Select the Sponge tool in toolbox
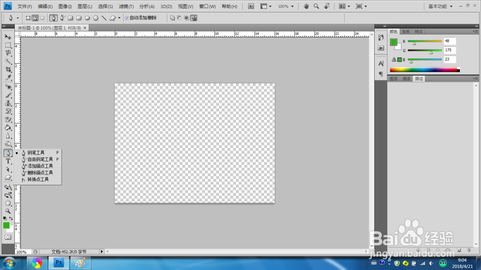 click(x=8, y=144)
